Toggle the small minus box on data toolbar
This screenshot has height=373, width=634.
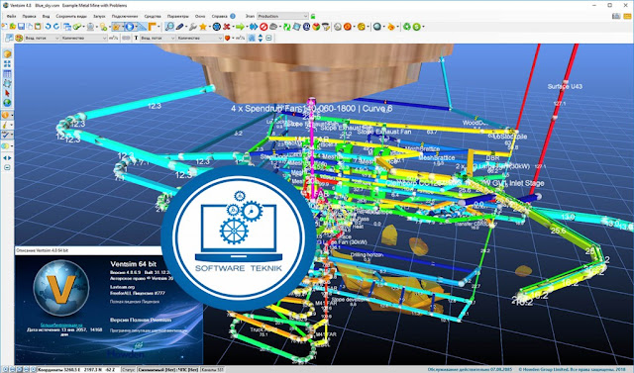click(x=268, y=38)
